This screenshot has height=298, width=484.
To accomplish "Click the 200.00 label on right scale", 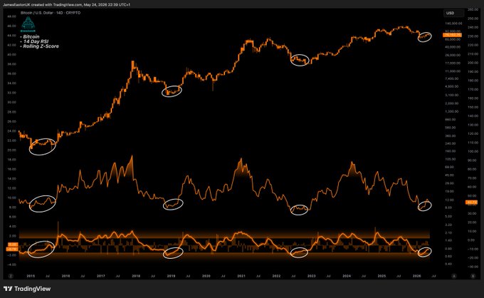I will 473,63.
